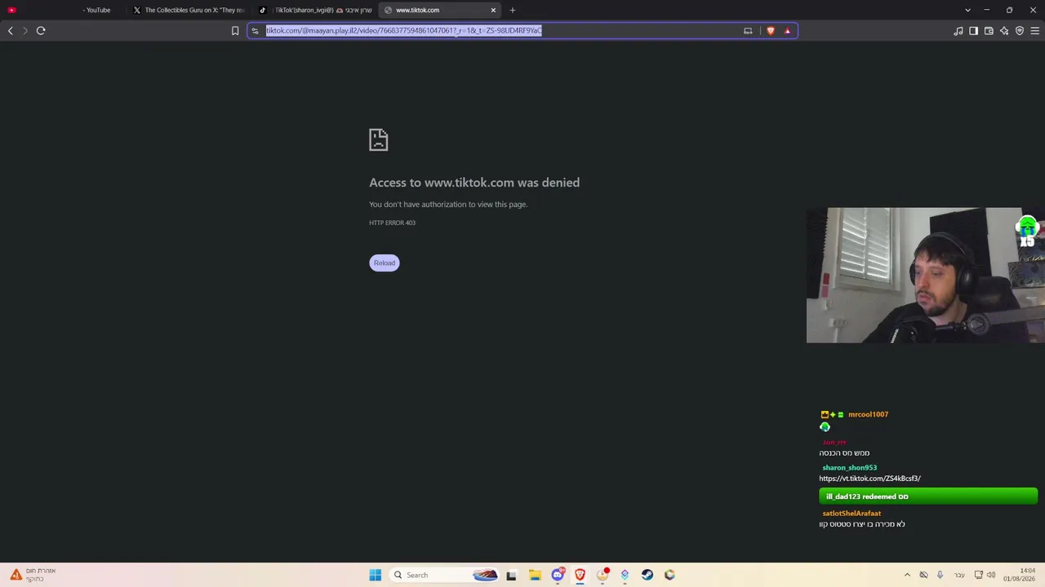Open File Explorer from the taskbar

tap(535, 576)
